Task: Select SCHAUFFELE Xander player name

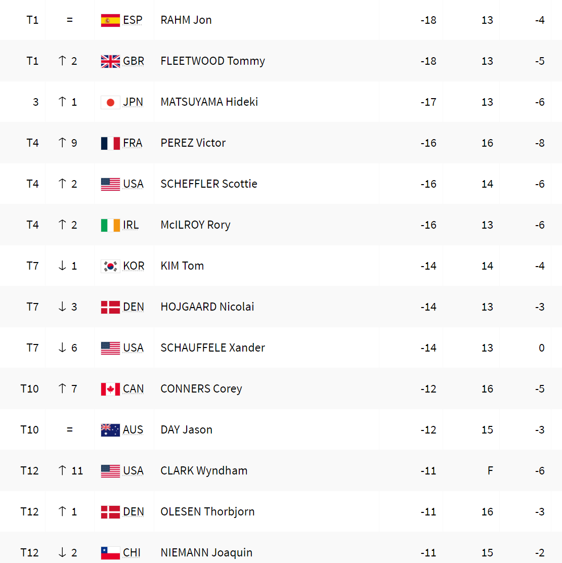Action: point(212,348)
